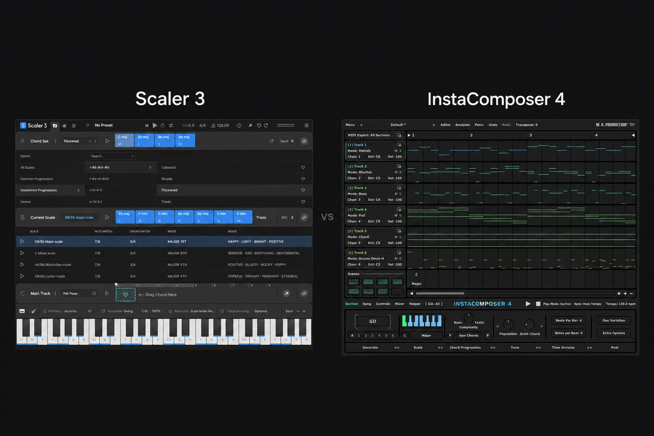Click the Track 6 MIDI drag icon
The width and height of the screenshot is (654, 436).
coord(399,252)
